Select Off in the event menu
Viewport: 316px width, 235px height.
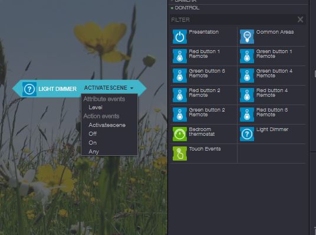click(93, 133)
